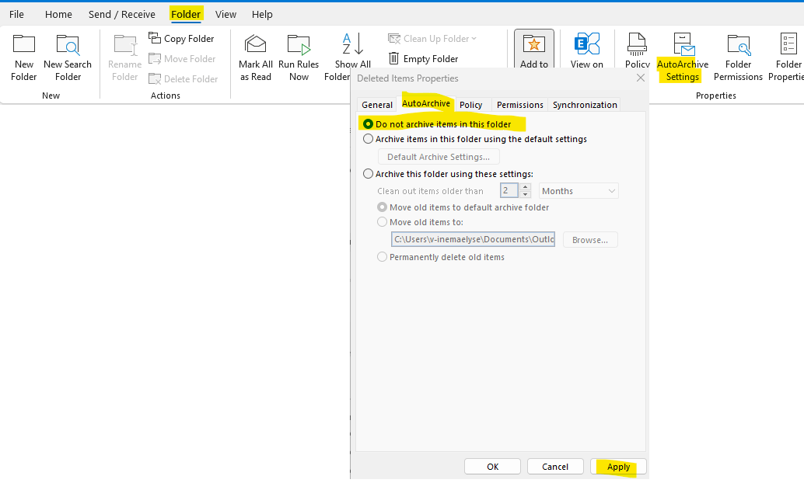Open Folder Properties in ribbon
Screen dimensions: 804x483
point(788,57)
